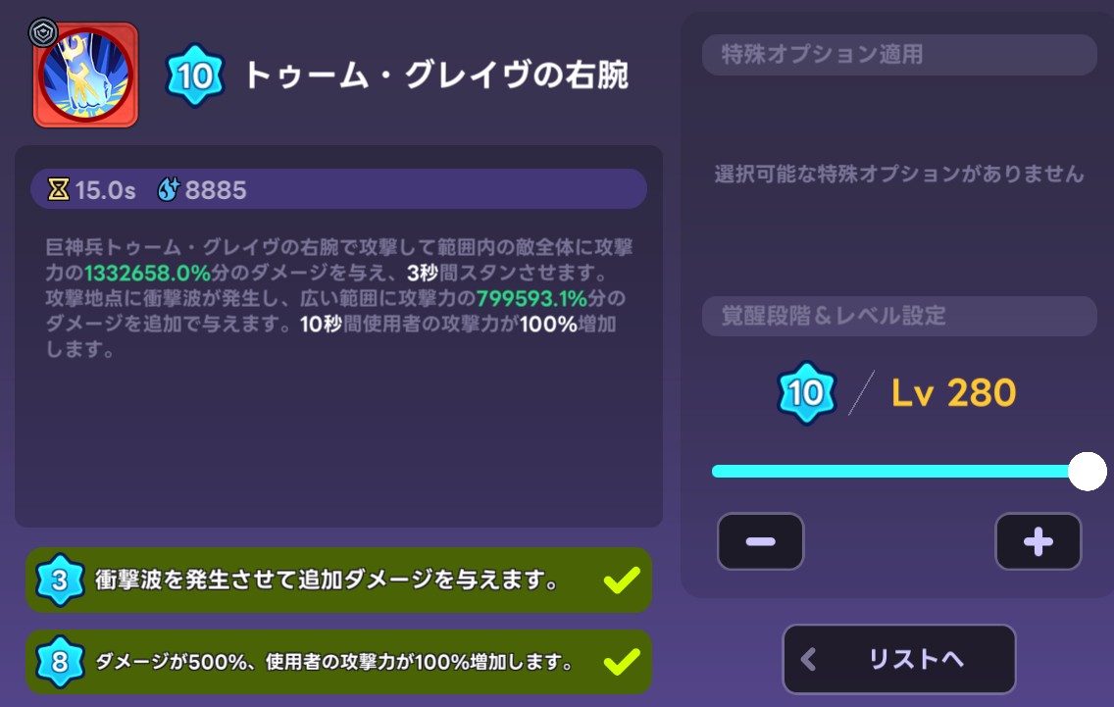Click the Toum Graive right arm skill icon
The width and height of the screenshot is (1114, 707).
pos(86,76)
